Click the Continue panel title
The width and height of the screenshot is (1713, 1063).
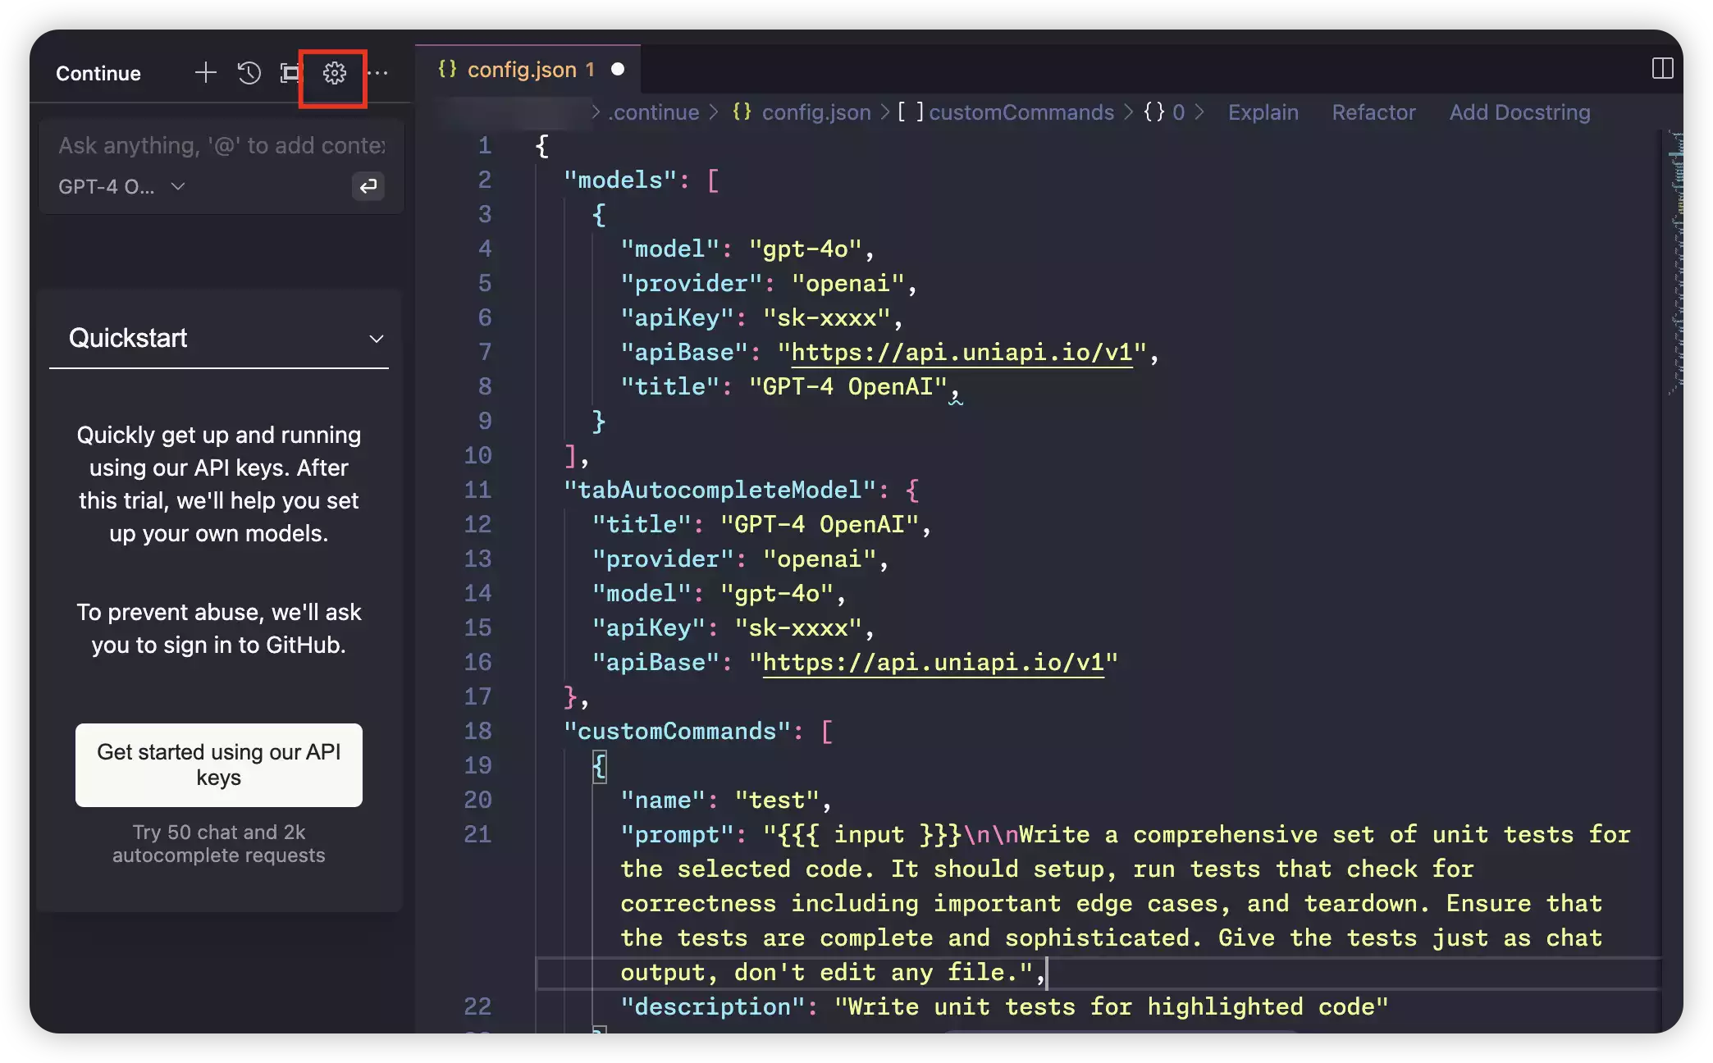coord(98,73)
